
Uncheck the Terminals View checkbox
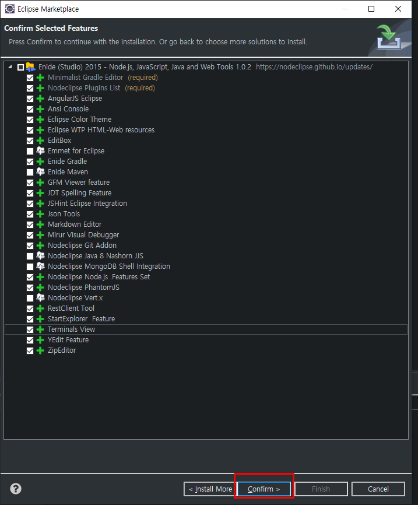coord(30,329)
